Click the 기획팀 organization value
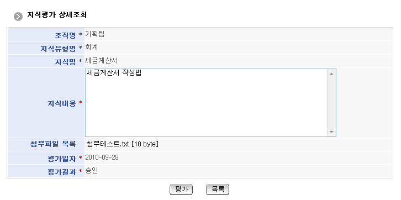401x200 pixels. (94, 34)
